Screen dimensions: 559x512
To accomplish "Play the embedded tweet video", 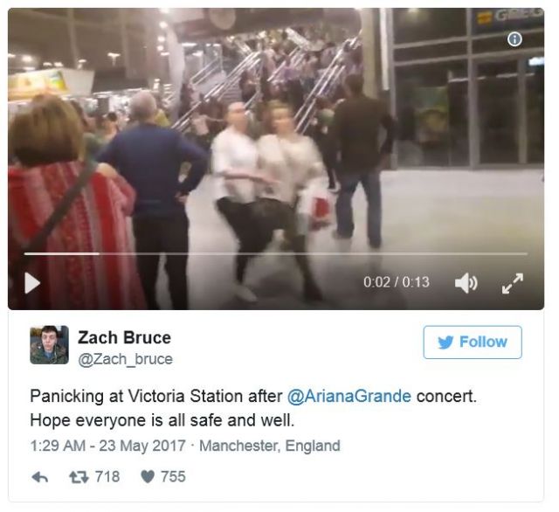I will tap(32, 283).
